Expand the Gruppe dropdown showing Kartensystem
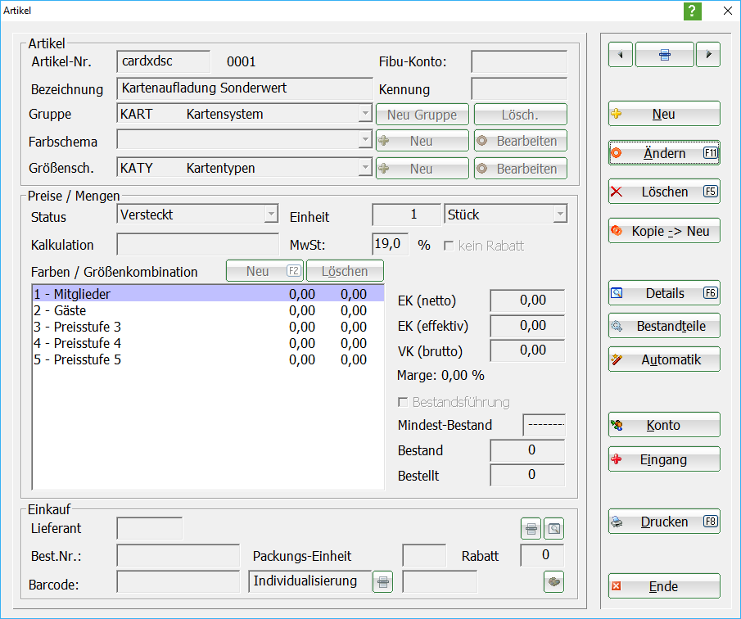741x619 pixels. point(365,115)
